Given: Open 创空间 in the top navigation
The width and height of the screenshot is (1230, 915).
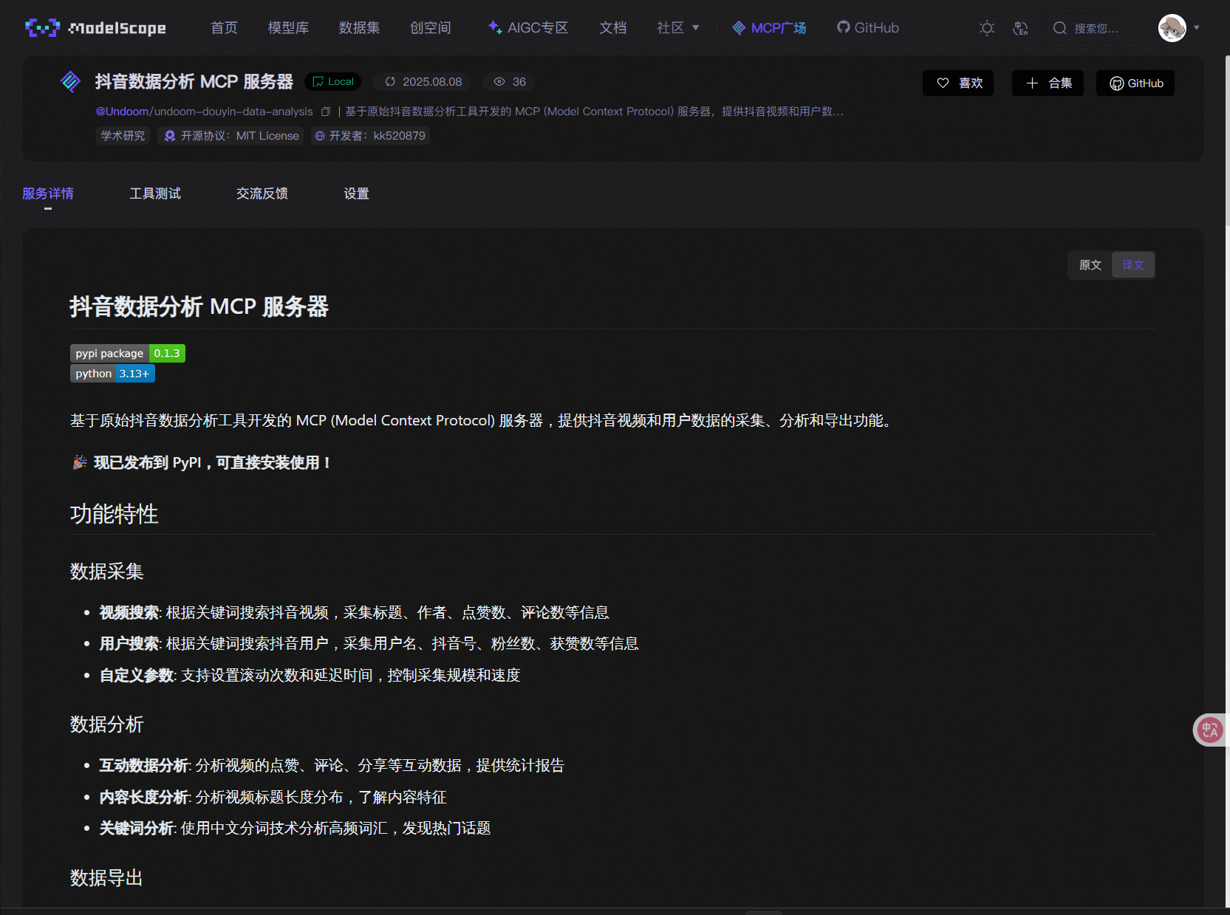Looking at the screenshot, I should coord(430,28).
